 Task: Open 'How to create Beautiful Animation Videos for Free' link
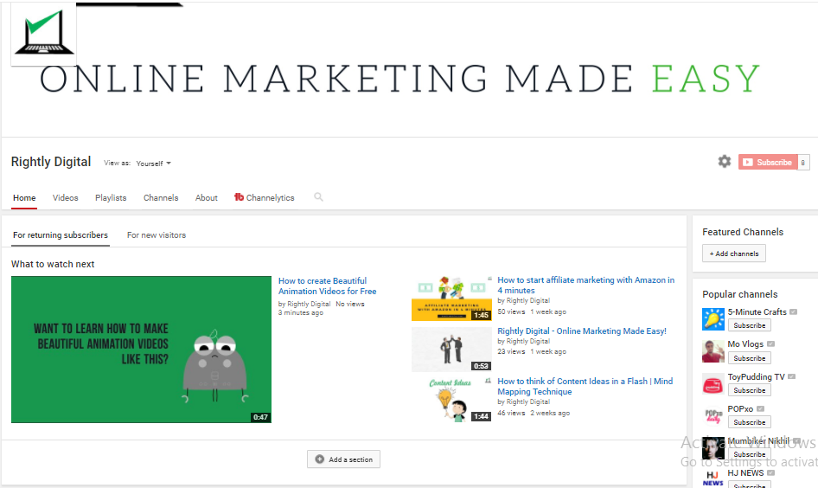click(x=327, y=286)
